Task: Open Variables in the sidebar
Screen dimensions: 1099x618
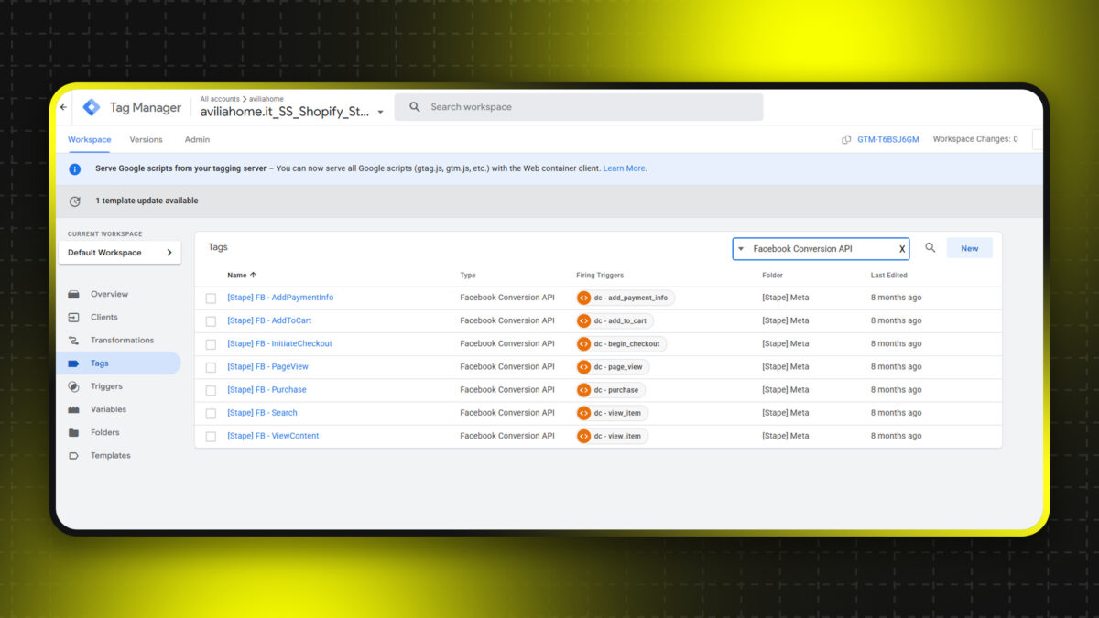Action: (x=108, y=409)
